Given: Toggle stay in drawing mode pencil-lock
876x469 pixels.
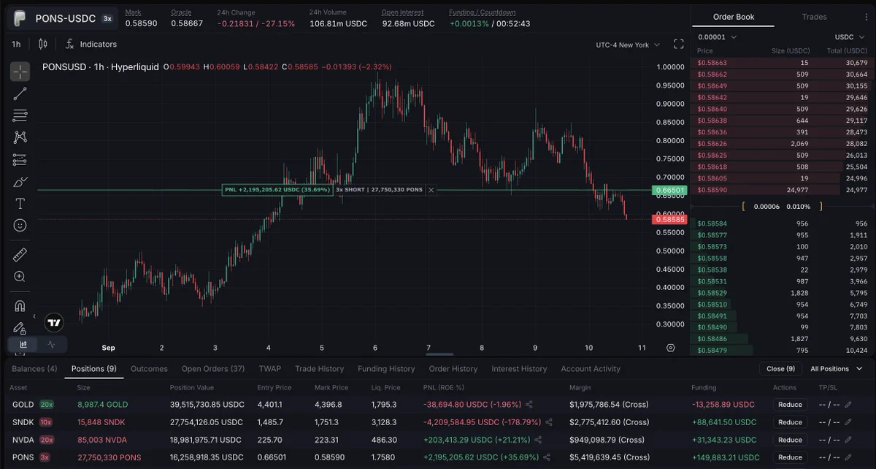Looking at the screenshot, I should coord(20,328).
